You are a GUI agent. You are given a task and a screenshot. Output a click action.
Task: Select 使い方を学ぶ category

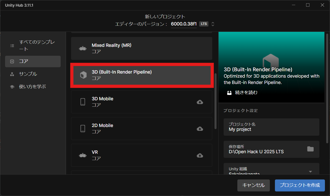(33, 87)
